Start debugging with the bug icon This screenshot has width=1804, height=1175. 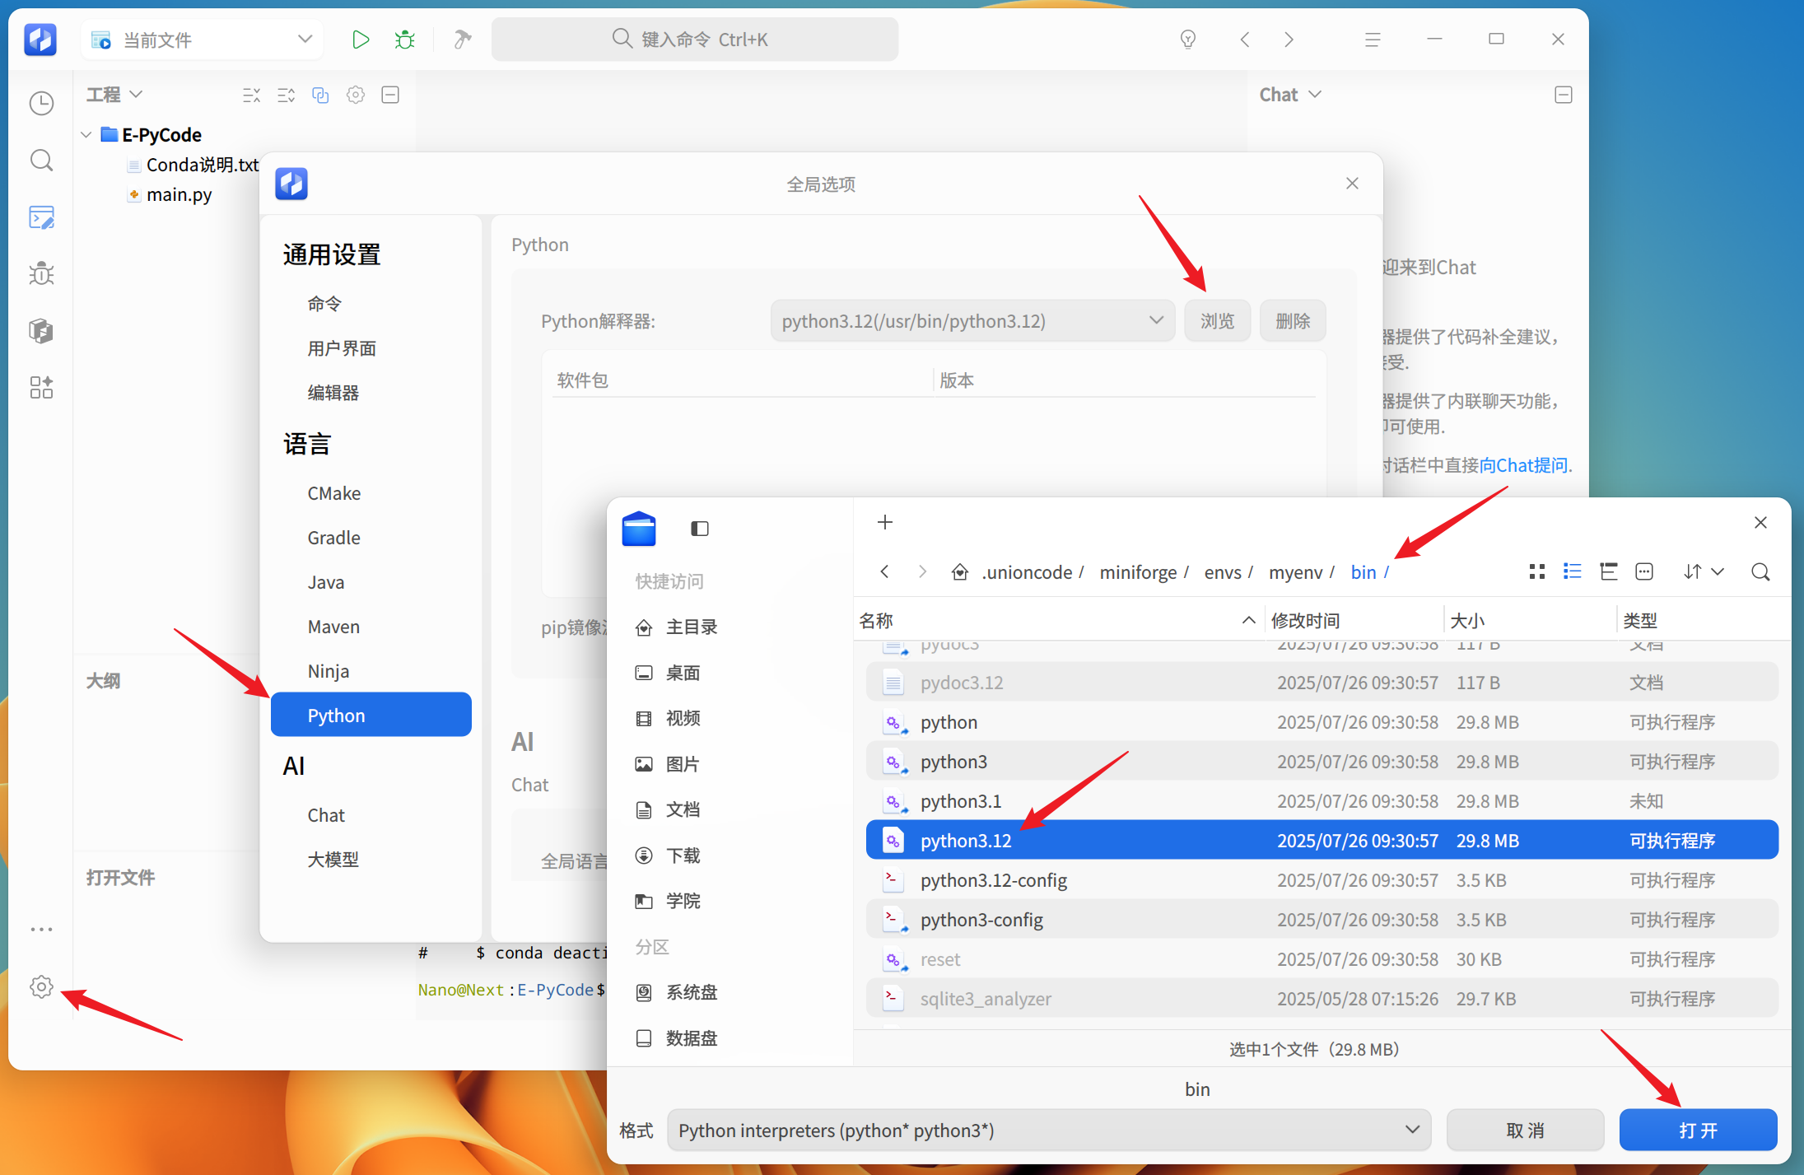(404, 39)
